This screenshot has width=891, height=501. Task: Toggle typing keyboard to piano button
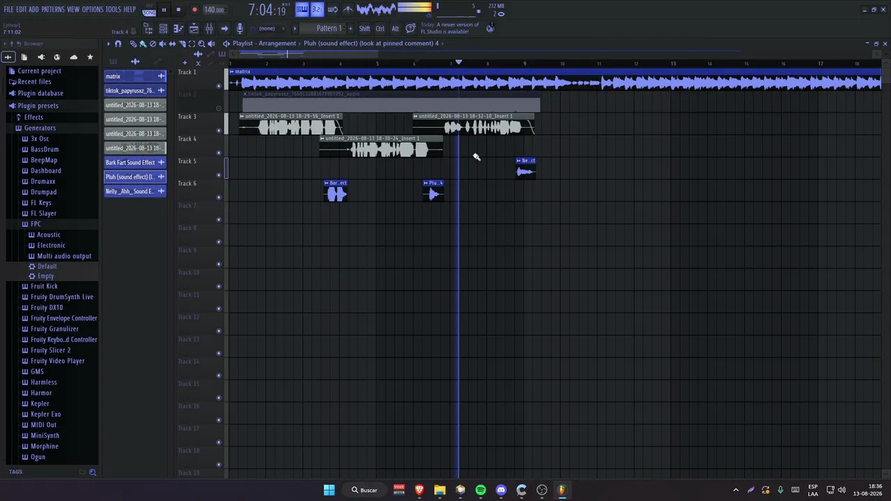[x=302, y=10]
